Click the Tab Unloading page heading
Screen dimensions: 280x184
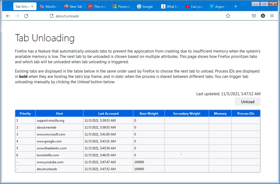coord(45,38)
